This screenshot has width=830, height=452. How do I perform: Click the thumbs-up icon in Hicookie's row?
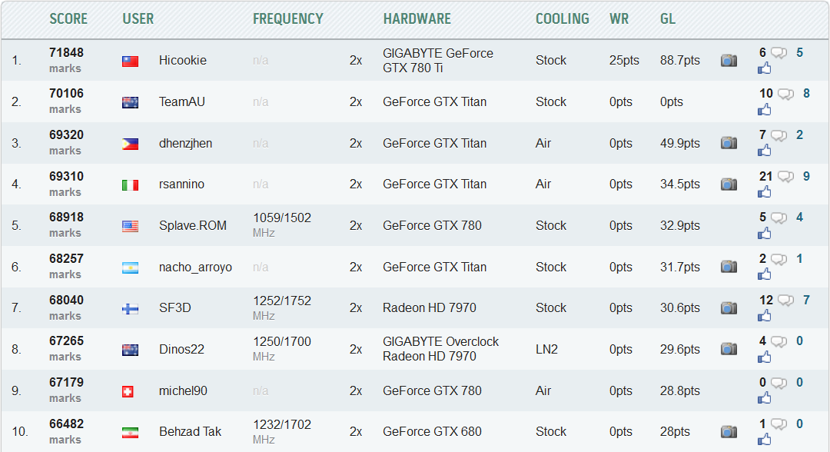click(x=765, y=68)
